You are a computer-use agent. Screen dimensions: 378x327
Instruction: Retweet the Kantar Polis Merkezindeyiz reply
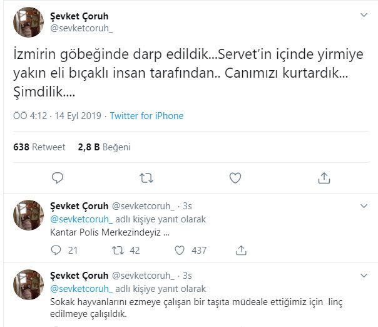tap(118, 250)
